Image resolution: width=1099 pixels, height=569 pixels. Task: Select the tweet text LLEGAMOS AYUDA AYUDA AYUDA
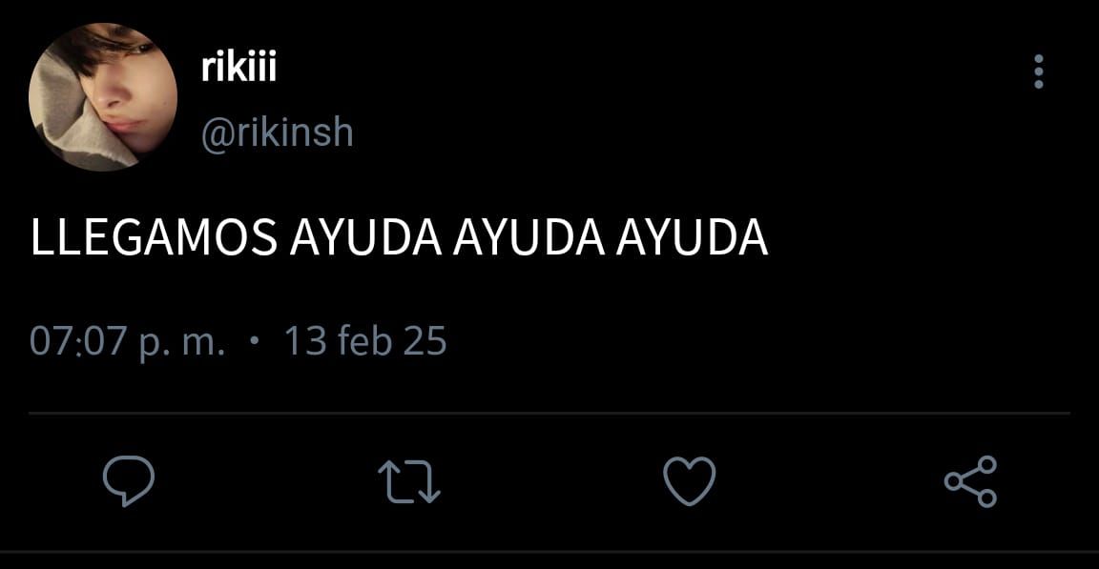pos(400,238)
